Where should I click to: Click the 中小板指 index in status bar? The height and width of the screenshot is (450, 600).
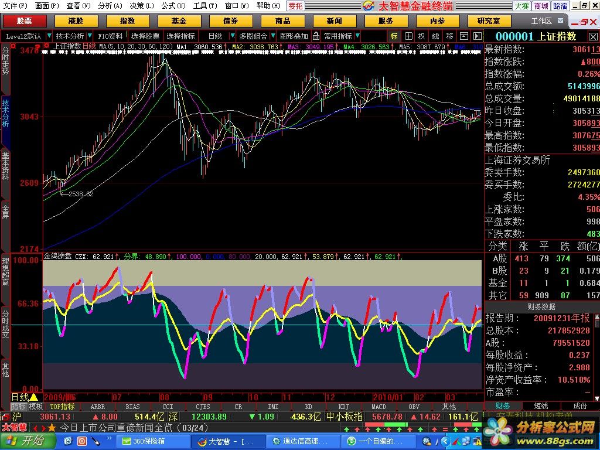click(345, 417)
